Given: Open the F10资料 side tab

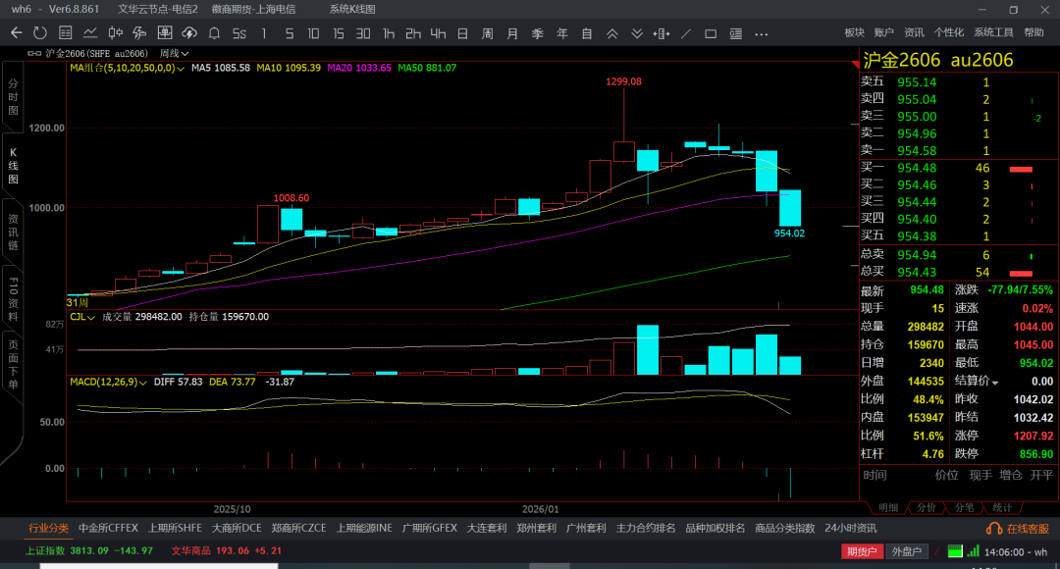Looking at the screenshot, I should (13, 299).
